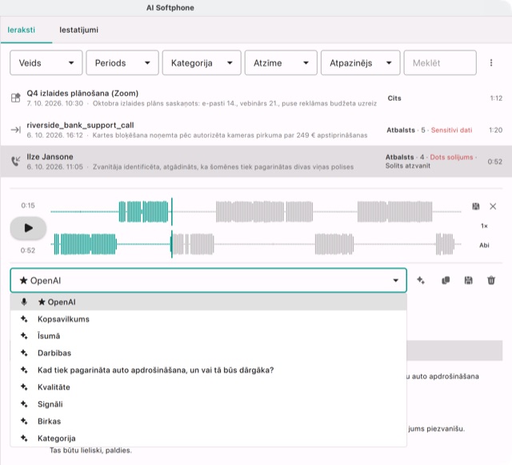Expand the Atpazinējs filter dropdown
Viewport: 512px width, 465px height.
point(360,62)
